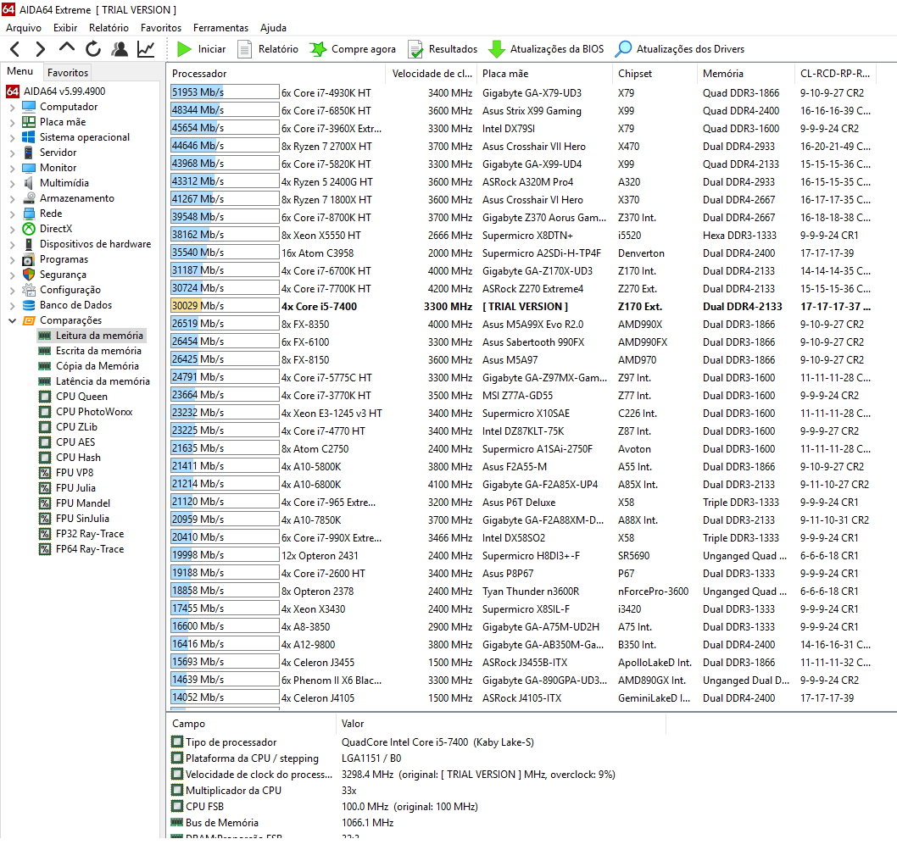Click the Forward navigation arrow
897x850 pixels.
(40, 49)
